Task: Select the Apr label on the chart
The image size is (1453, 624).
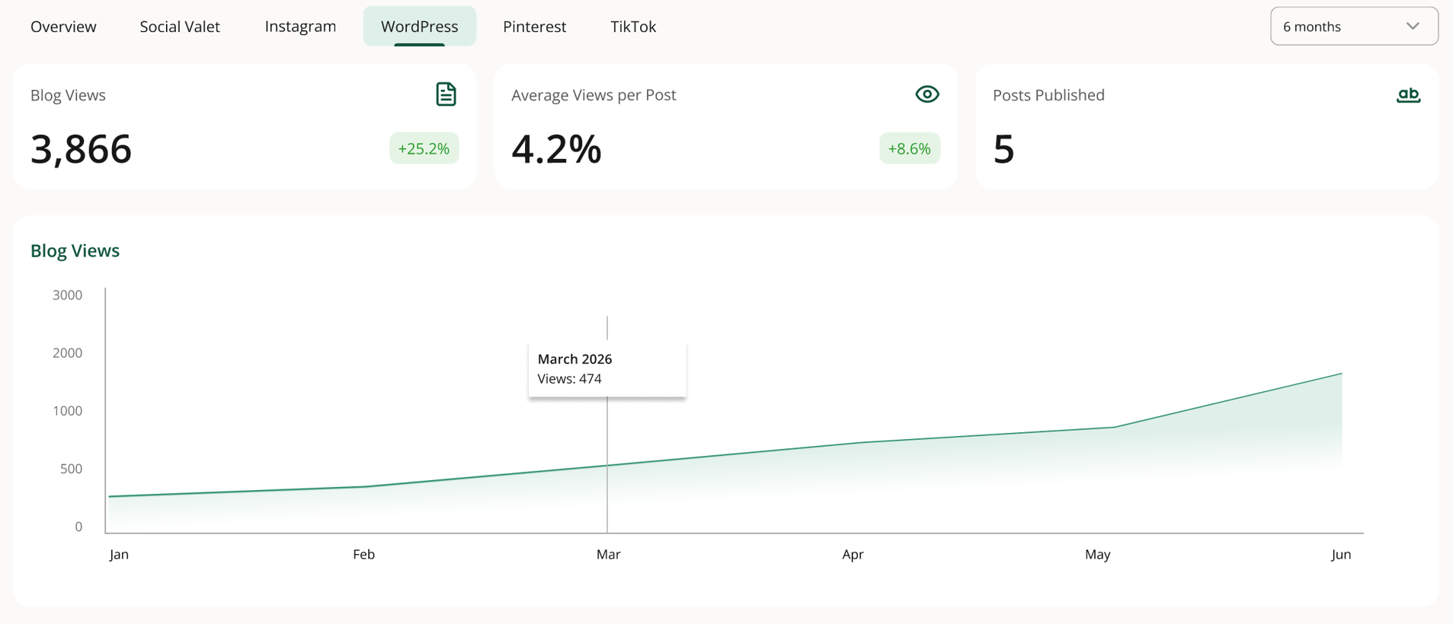Action: [x=853, y=554]
